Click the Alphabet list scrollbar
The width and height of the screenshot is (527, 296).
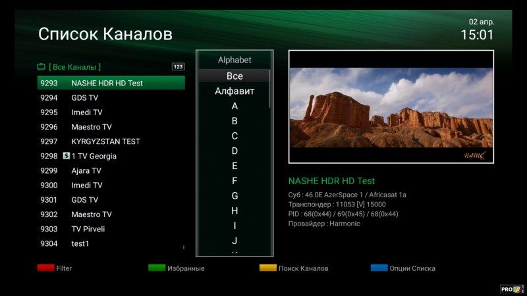[x=270, y=89]
